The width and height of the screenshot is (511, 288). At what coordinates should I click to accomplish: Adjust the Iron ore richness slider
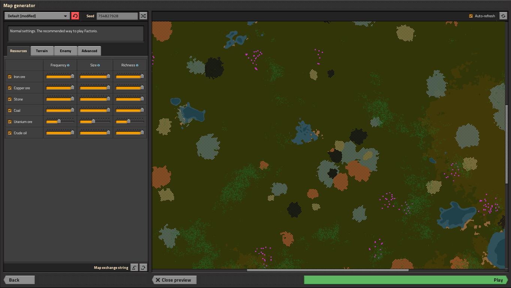(130, 76)
